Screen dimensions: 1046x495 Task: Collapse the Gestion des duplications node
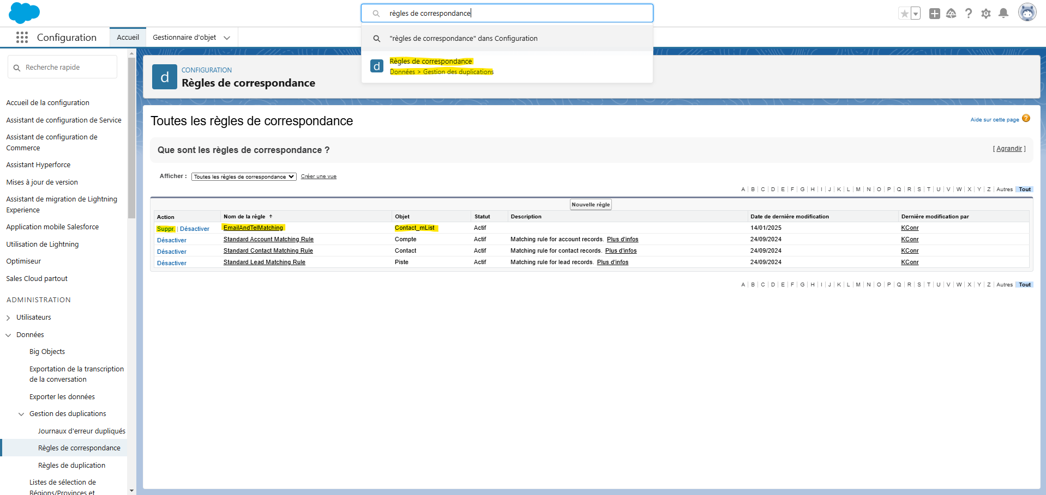[x=21, y=414]
